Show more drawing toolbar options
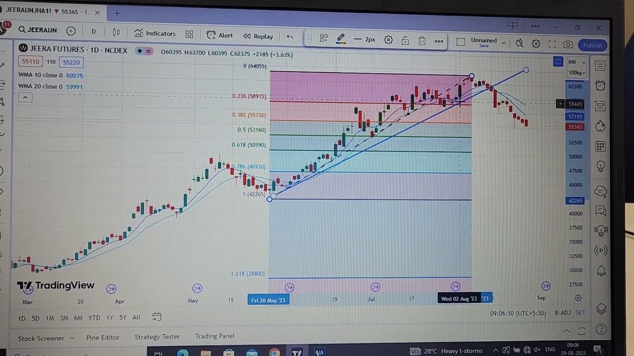The width and height of the screenshot is (634, 356). (x=439, y=41)
